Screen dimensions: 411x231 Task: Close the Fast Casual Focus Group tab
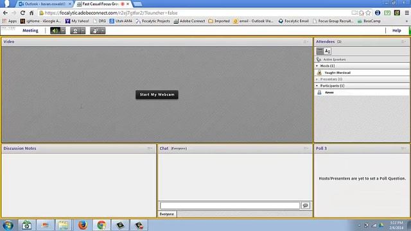coord(128,4)
